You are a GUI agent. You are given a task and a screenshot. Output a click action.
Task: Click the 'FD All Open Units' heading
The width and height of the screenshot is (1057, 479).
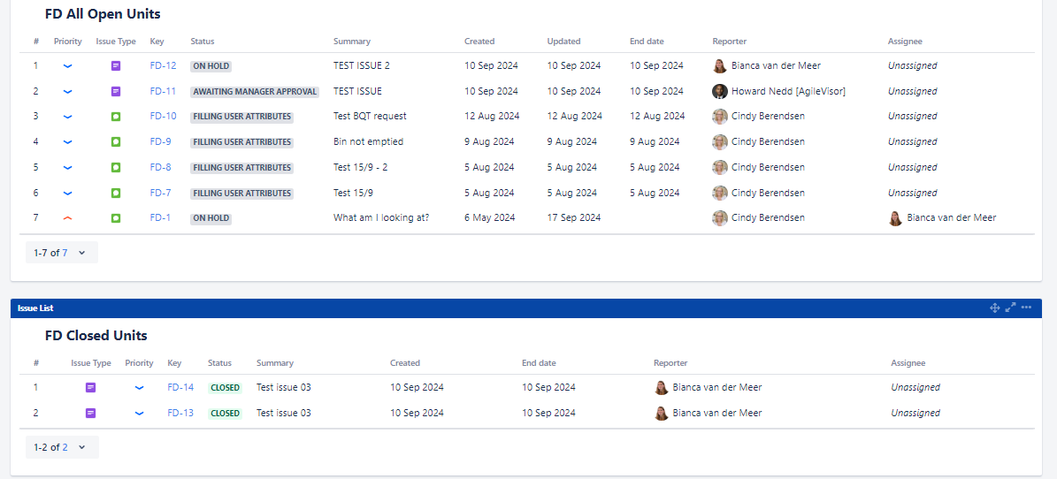(103, 13)
